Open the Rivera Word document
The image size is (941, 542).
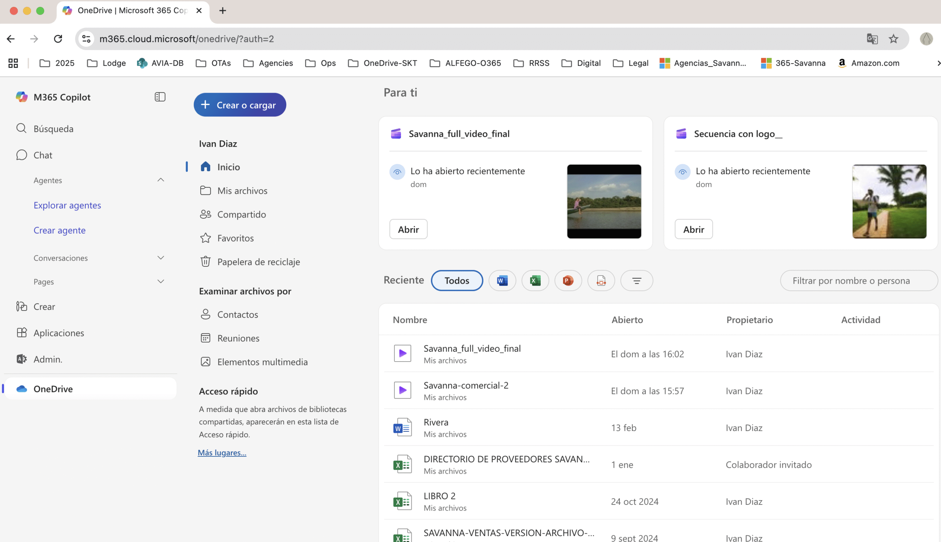436,422
